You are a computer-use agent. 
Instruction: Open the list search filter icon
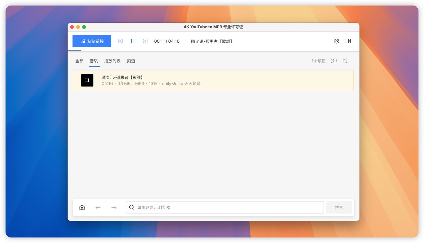point(334,61)
